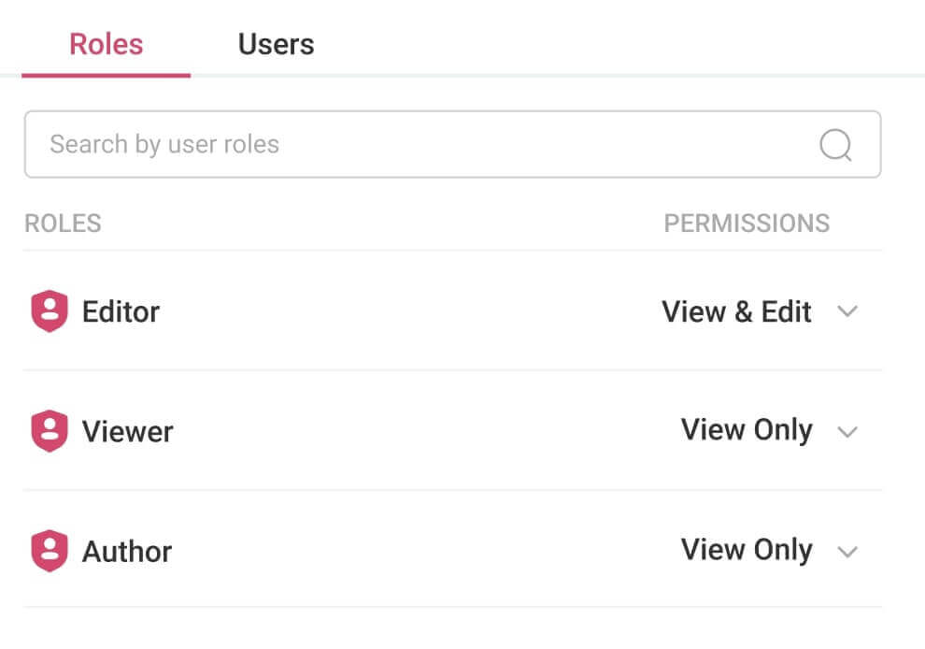This screenshot has width=925, height=649.
Task: Click blank space in the Viewer row
Action: coord(420,431)
